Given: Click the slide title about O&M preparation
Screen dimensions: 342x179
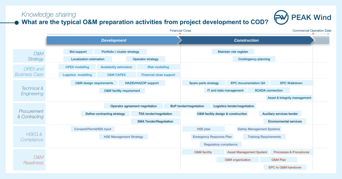Looking at the screenshot, I should [145, 22].
